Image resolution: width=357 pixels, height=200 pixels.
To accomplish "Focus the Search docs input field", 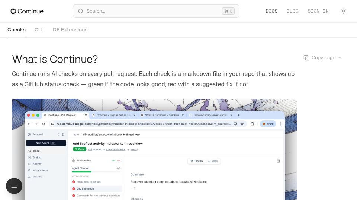I will (x=156, y=11).
